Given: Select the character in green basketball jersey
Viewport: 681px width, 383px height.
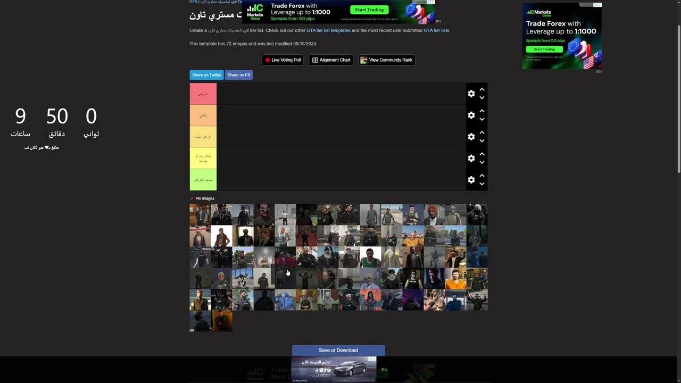Looking at the screenshot, I should (x=370, y=257).
